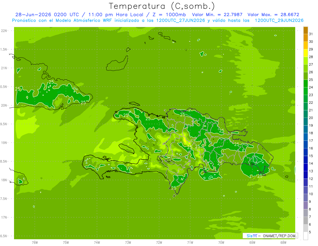The width and height of the screenshot is (318, 246).
Task: Click the legend value 9
Action: tap(310, 202)
